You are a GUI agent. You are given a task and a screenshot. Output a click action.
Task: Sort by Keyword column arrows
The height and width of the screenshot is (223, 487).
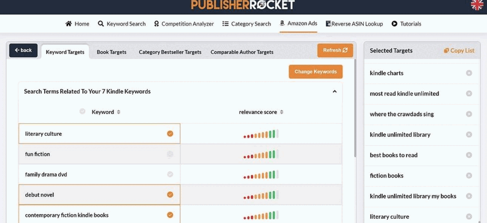pos(119,112)
